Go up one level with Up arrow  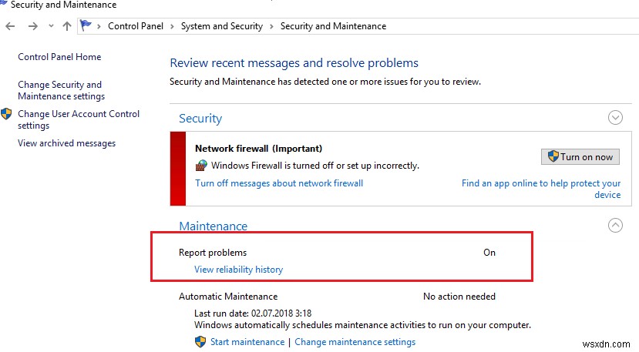click(67, 26)
